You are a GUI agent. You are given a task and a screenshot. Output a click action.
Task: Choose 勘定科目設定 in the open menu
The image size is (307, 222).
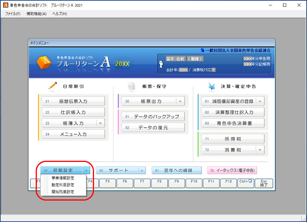63,185
